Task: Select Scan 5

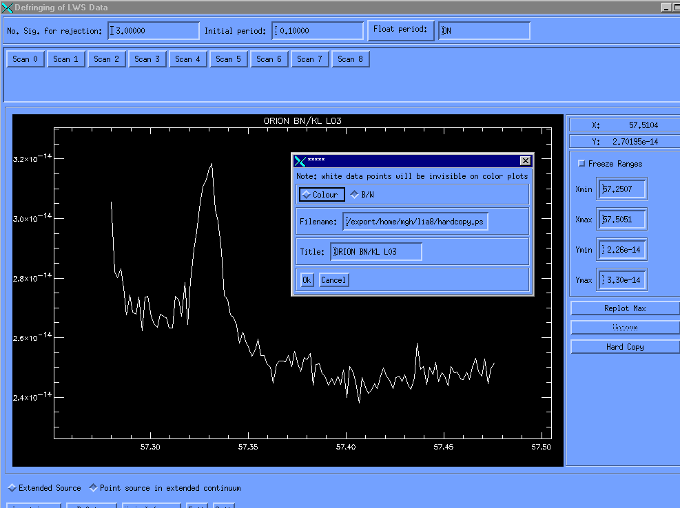Action: (229, 59)
